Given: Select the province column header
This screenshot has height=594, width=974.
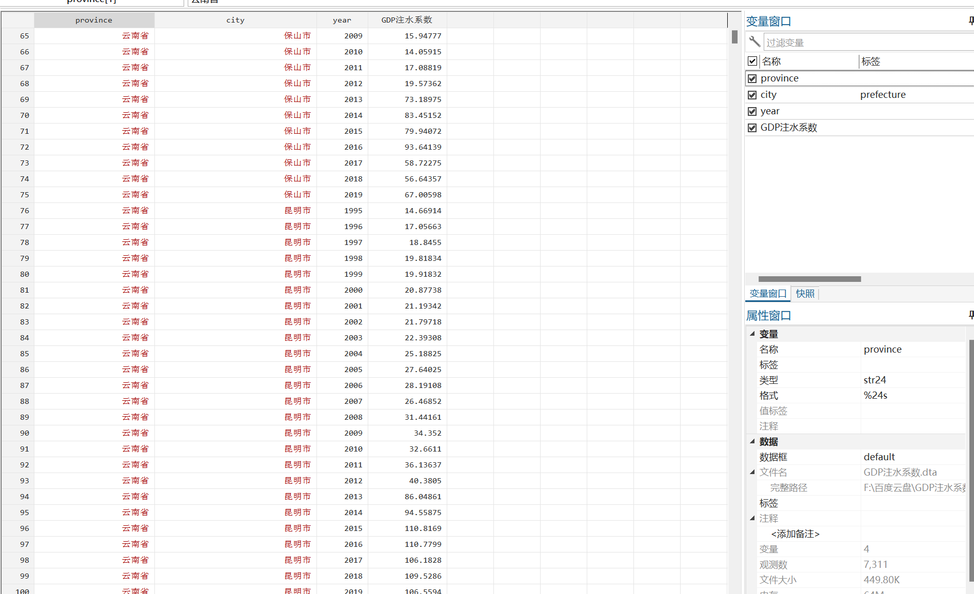Looking at the screenshot, I should pyautogui.click(x=94, y=20).
